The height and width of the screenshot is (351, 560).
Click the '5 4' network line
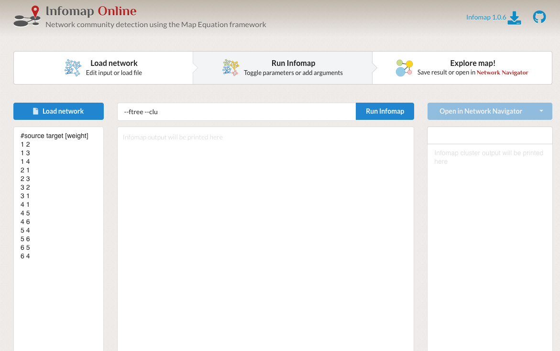25,230
